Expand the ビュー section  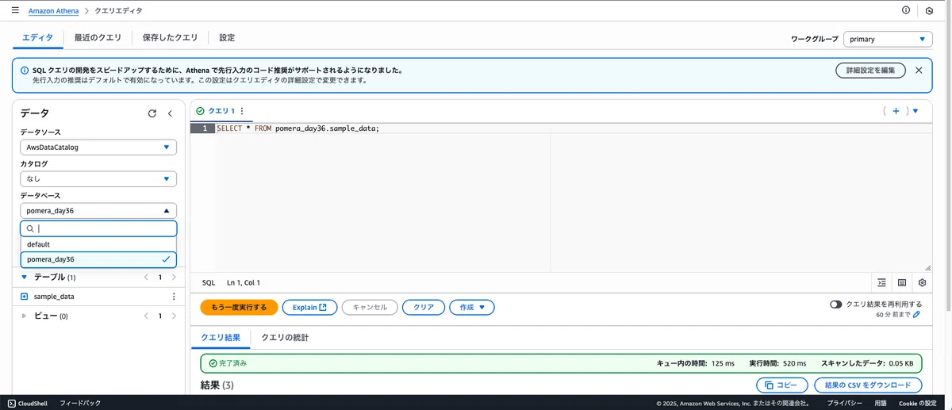[x=24, y=316]
